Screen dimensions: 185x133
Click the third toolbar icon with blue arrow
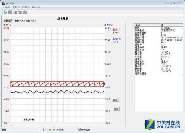click(x=15, y=12)
